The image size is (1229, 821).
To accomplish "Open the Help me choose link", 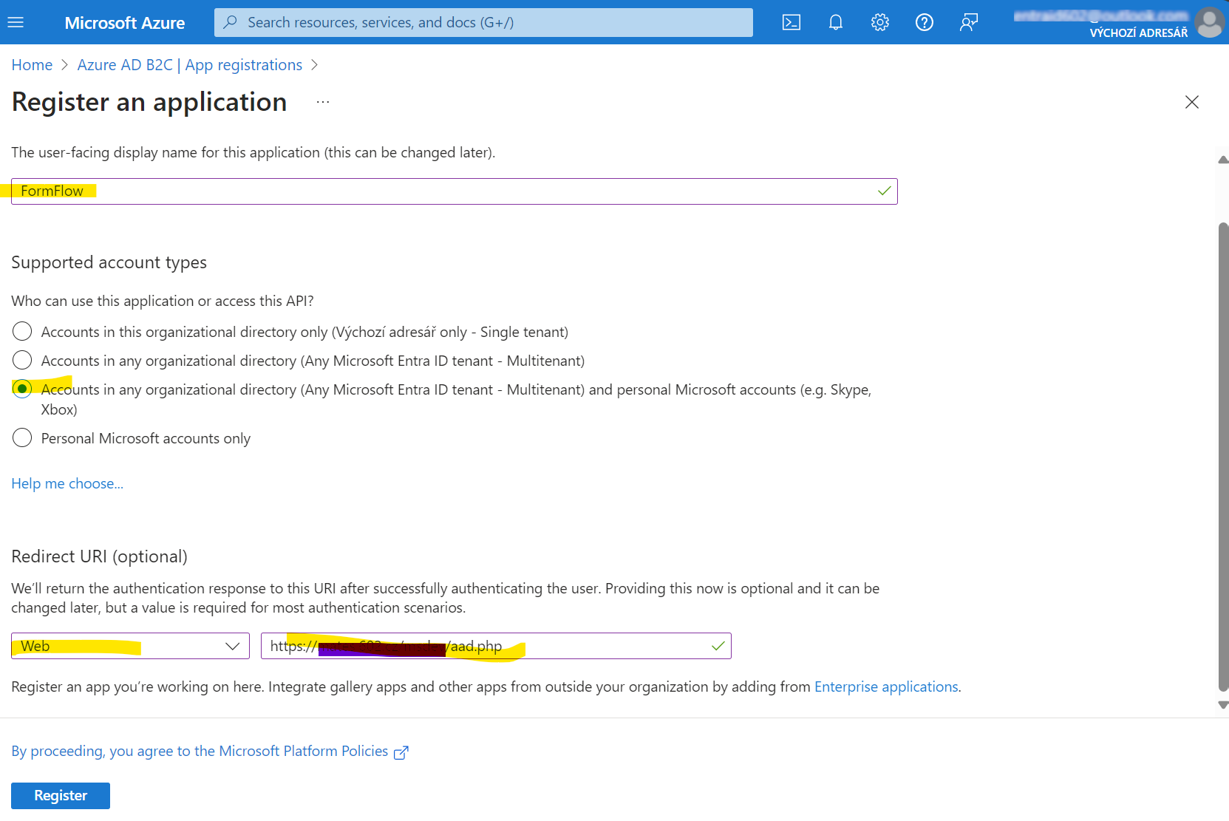I will (x=67, y=483).
